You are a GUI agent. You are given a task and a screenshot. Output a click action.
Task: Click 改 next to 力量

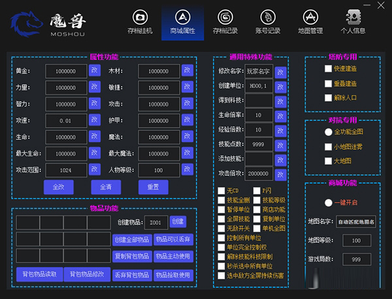tap(95, 87)
